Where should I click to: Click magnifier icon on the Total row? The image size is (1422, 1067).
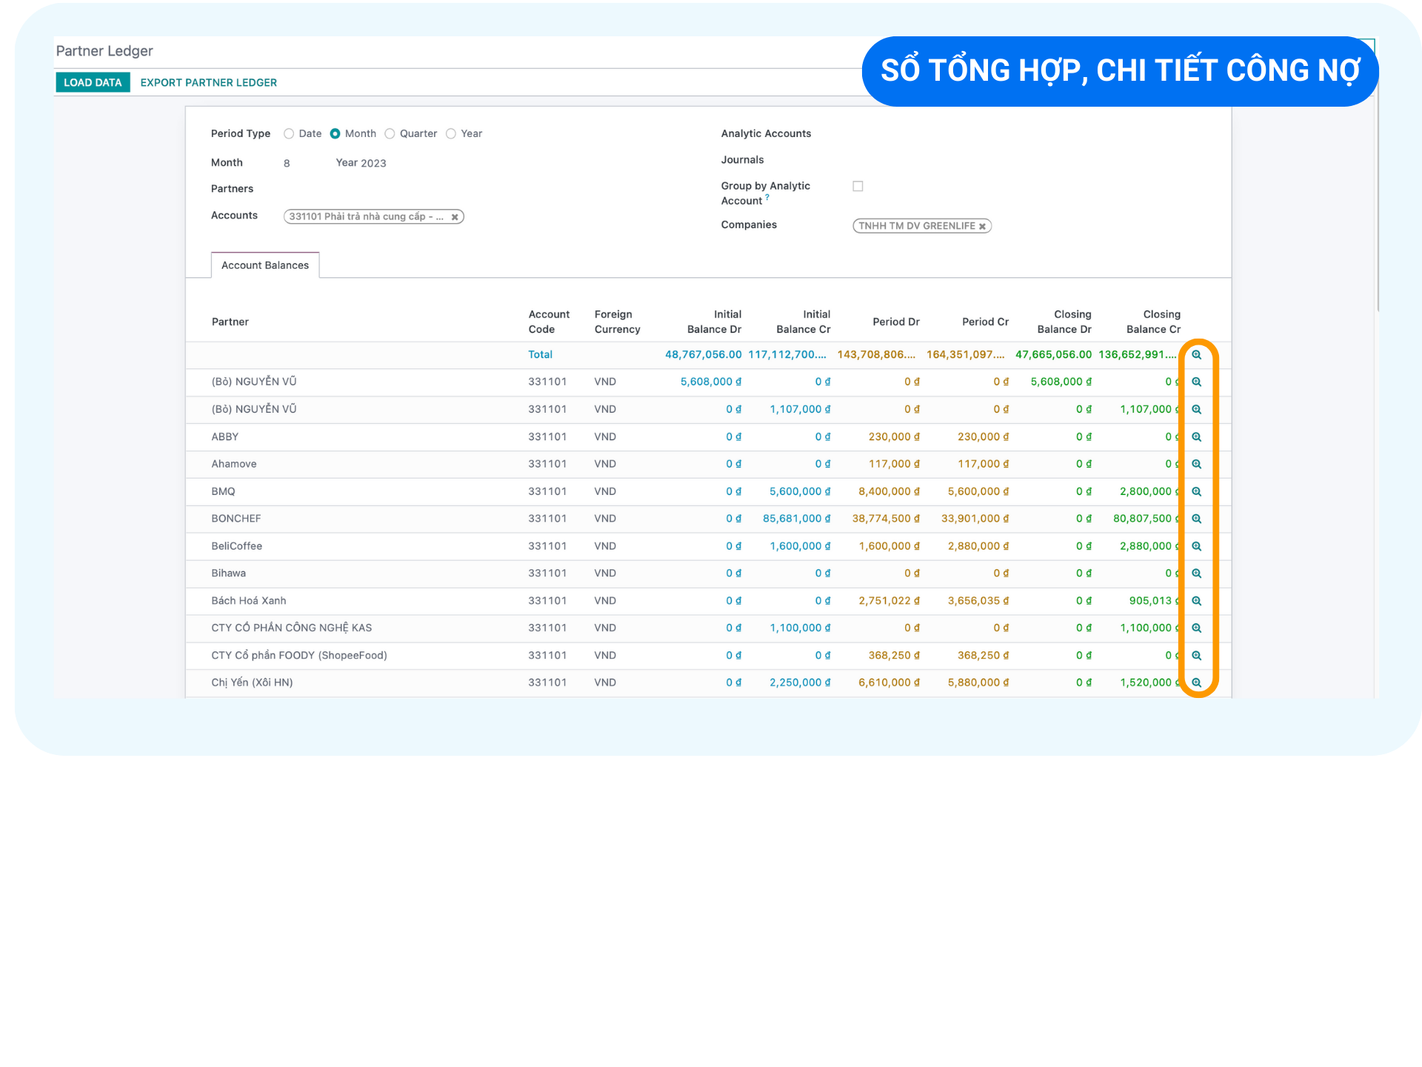1196,355
